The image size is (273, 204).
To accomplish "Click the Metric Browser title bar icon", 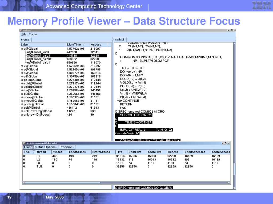I will (x=24, y=143).
